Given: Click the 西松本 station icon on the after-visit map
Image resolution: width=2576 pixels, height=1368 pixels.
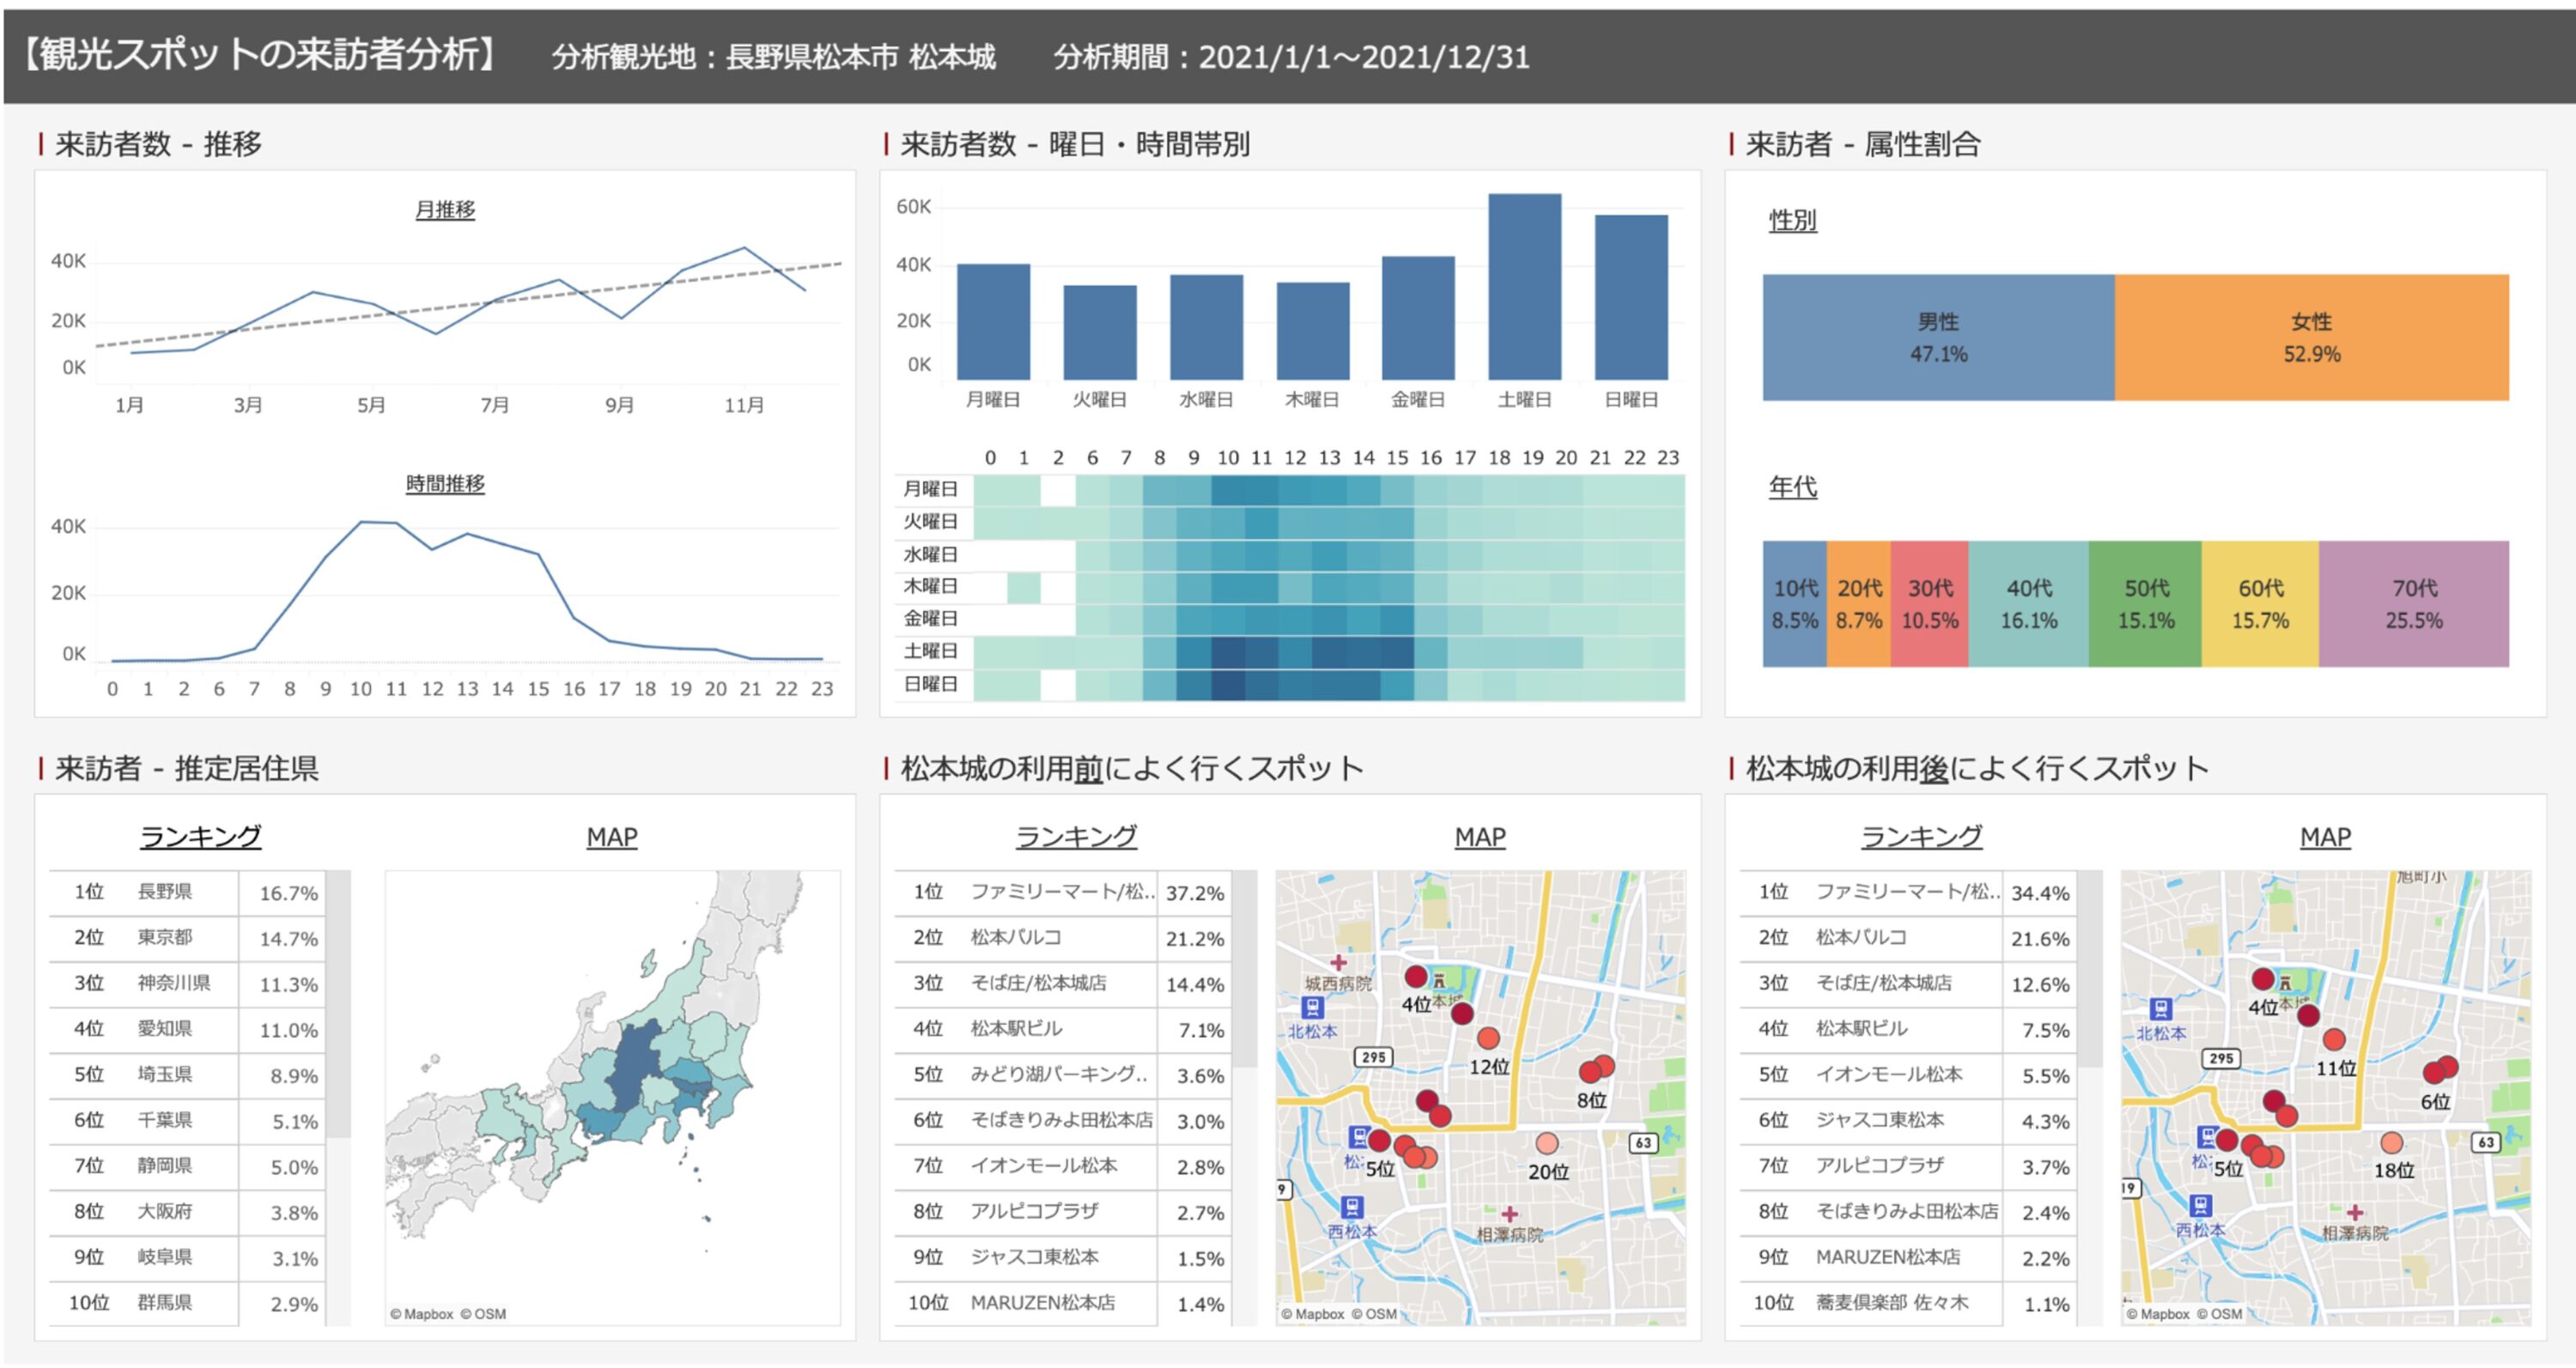Looking at the screenshot, I should [x=2200, y=1205].
